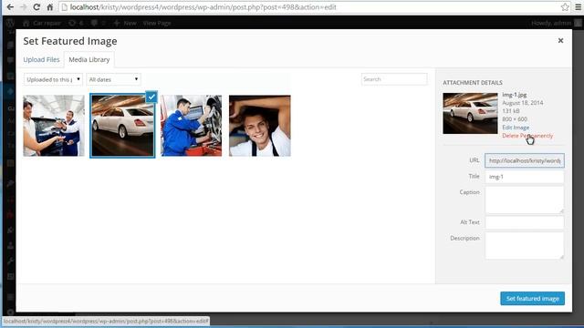Pick the smiling mechanic under car thumbnail
The image size is (584, 328).
[259, 126]
